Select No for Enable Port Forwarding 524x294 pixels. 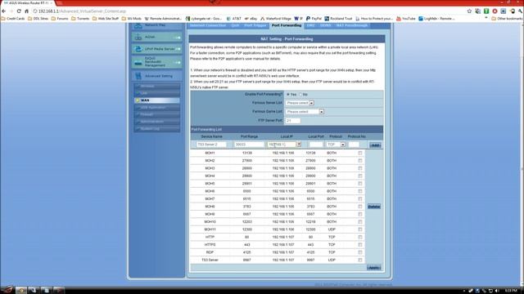[x=300, y=95]
